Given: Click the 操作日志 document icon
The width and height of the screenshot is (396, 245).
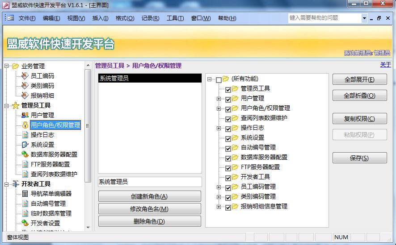Looking at the screenshot, I should (25, 135).
